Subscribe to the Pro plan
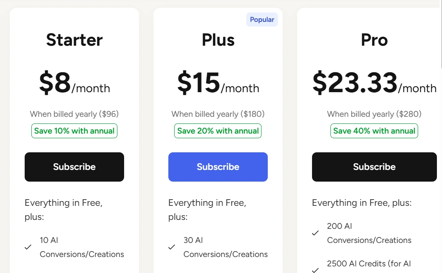The image size is (442, 273). click(x=374, y=167)
